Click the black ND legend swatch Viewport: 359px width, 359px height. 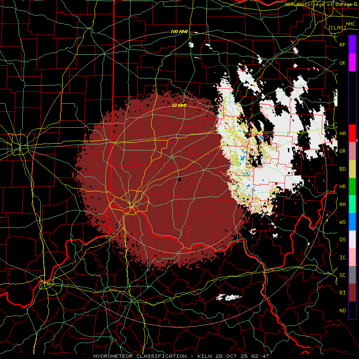click(352, 310)
